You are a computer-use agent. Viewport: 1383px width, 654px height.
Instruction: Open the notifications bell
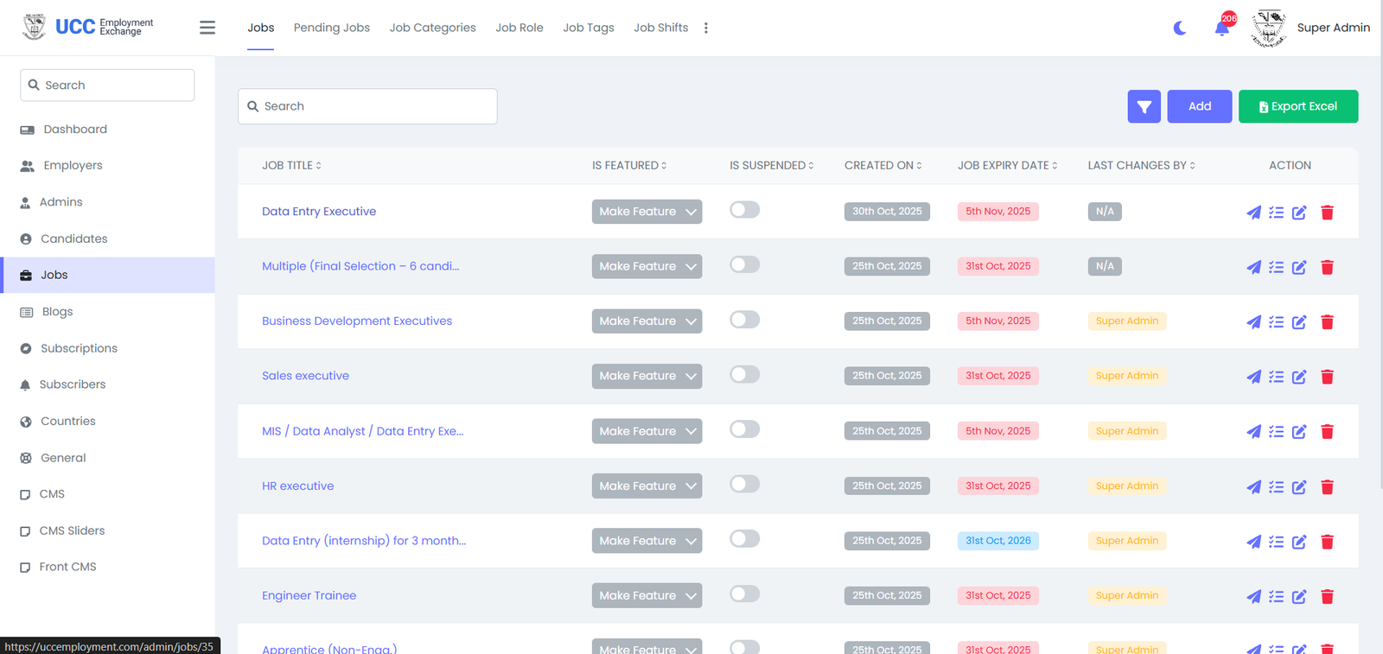[1221, 29]
